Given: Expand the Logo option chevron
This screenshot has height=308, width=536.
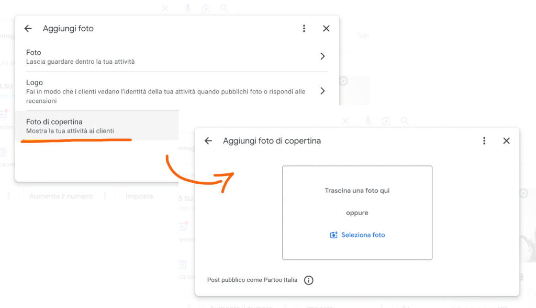Looking at the screenshot, I should (x=322, y=91).
